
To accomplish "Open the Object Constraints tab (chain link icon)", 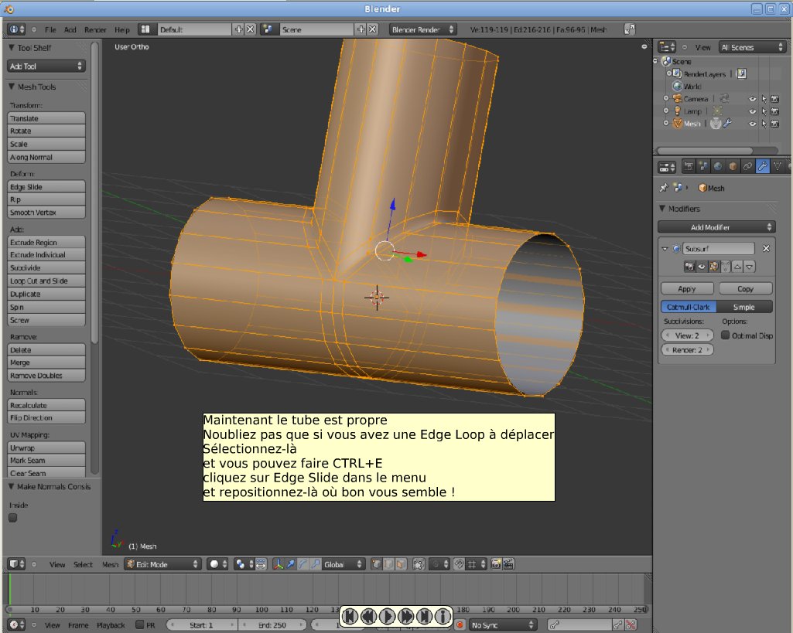I will [x=747, y=168].
